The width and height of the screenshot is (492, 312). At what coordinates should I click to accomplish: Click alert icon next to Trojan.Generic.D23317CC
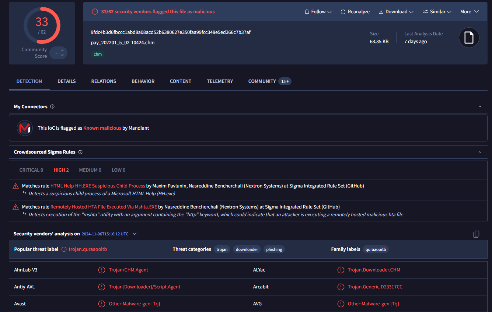(x=341, y=287)
